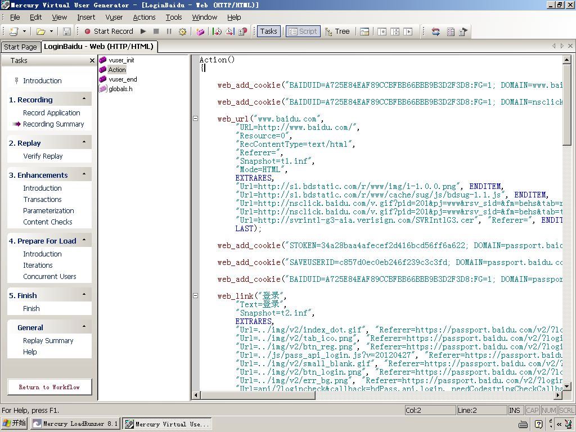Open the Insert menu
576x432 pixels.
point(86,17)
